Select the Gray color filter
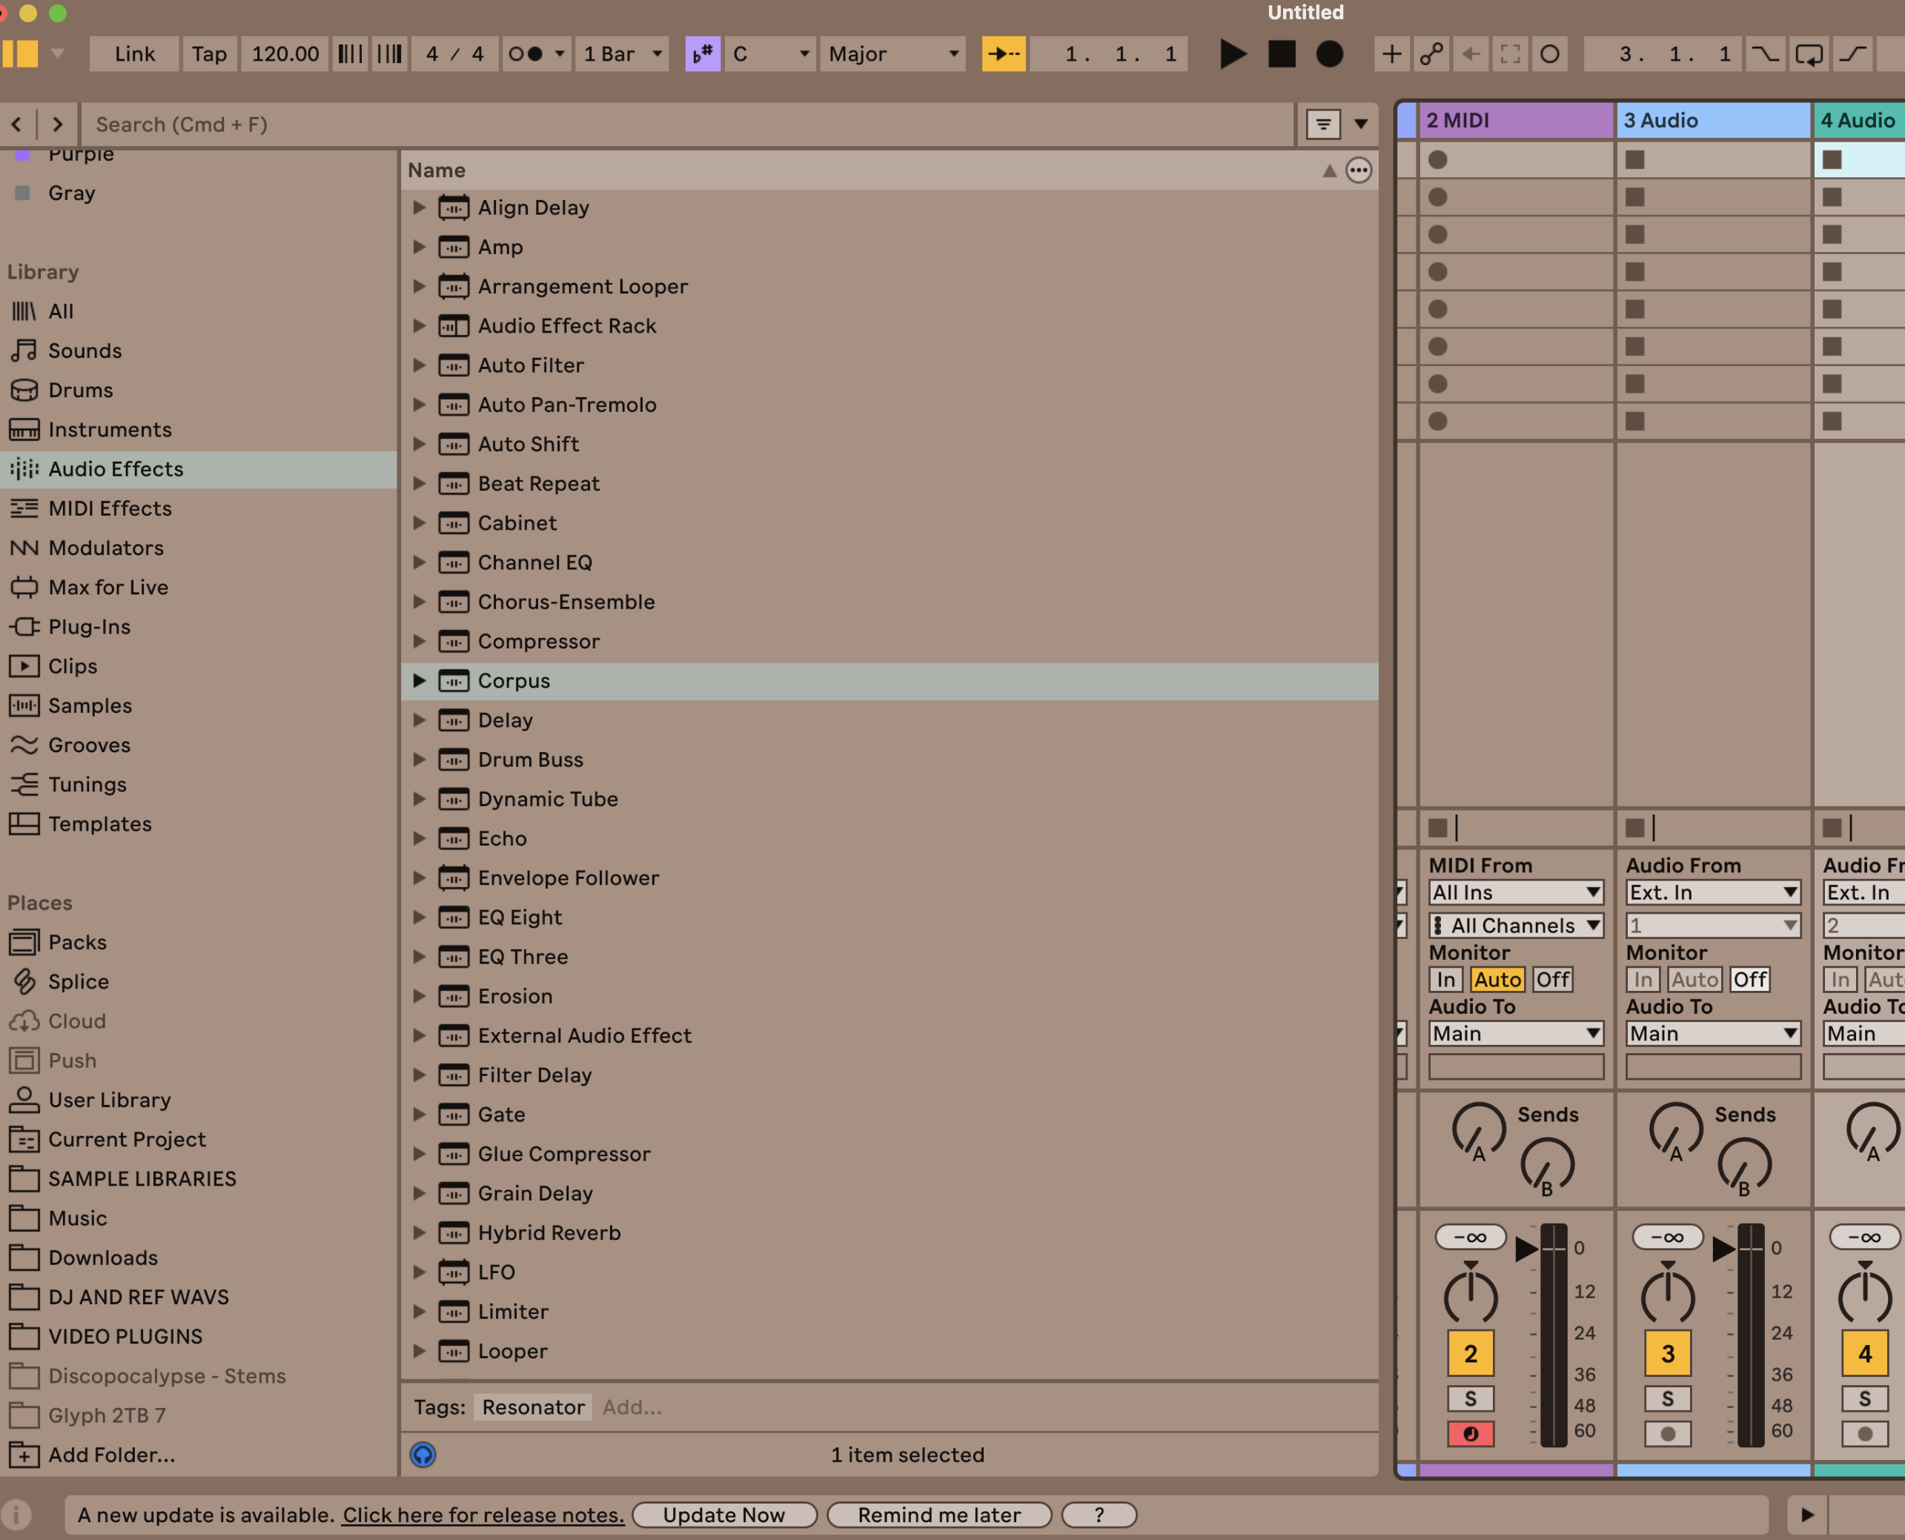Screen dimensions: 1905x1540 (x=72, y=193)
